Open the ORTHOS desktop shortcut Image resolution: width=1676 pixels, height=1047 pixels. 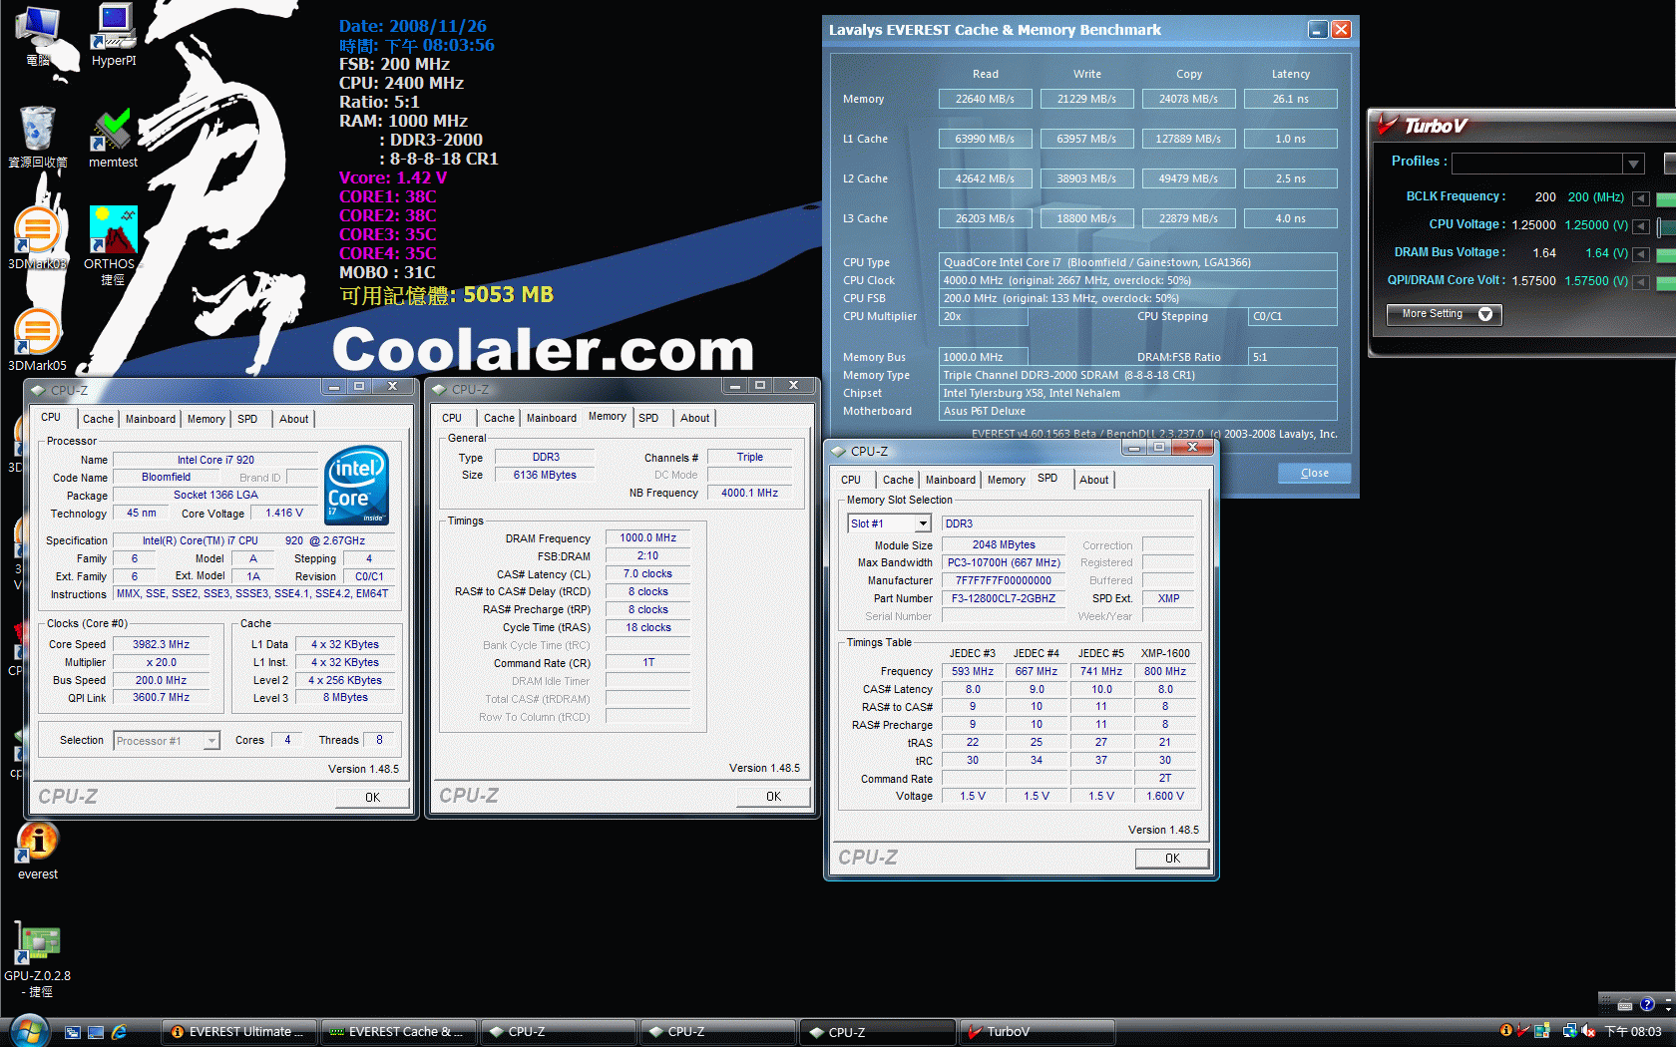[112, 245]
